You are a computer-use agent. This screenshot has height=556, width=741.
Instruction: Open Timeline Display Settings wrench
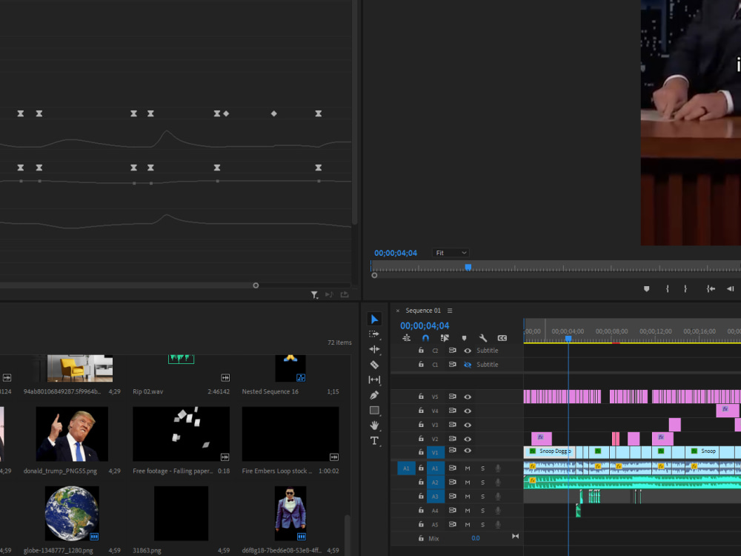(483, 338)
